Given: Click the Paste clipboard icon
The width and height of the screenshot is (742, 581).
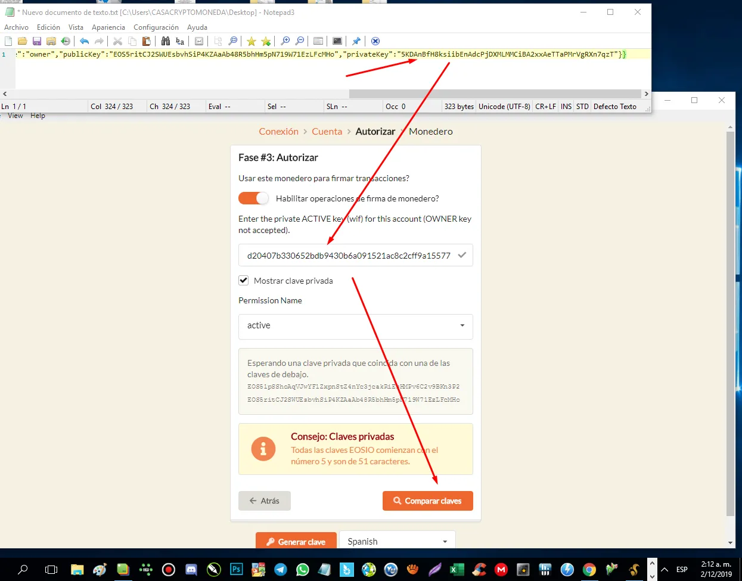Looking at the screenshot, I should 147,41.
